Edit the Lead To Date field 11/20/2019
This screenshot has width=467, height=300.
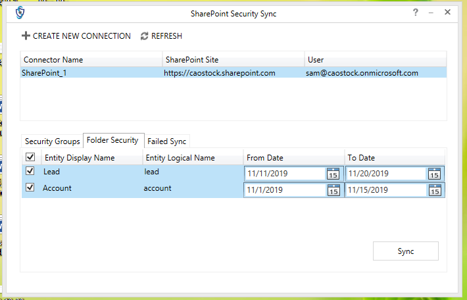(x=386, y=174)
